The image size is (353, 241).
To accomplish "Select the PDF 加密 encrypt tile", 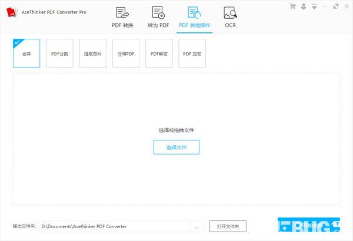I will (x=192, y=53).
